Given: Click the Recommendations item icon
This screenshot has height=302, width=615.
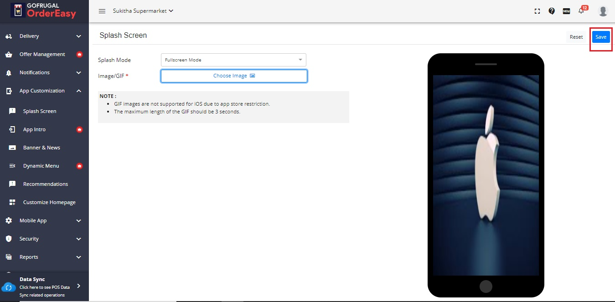Looking at the screenshot, I should tap(12, 184).
